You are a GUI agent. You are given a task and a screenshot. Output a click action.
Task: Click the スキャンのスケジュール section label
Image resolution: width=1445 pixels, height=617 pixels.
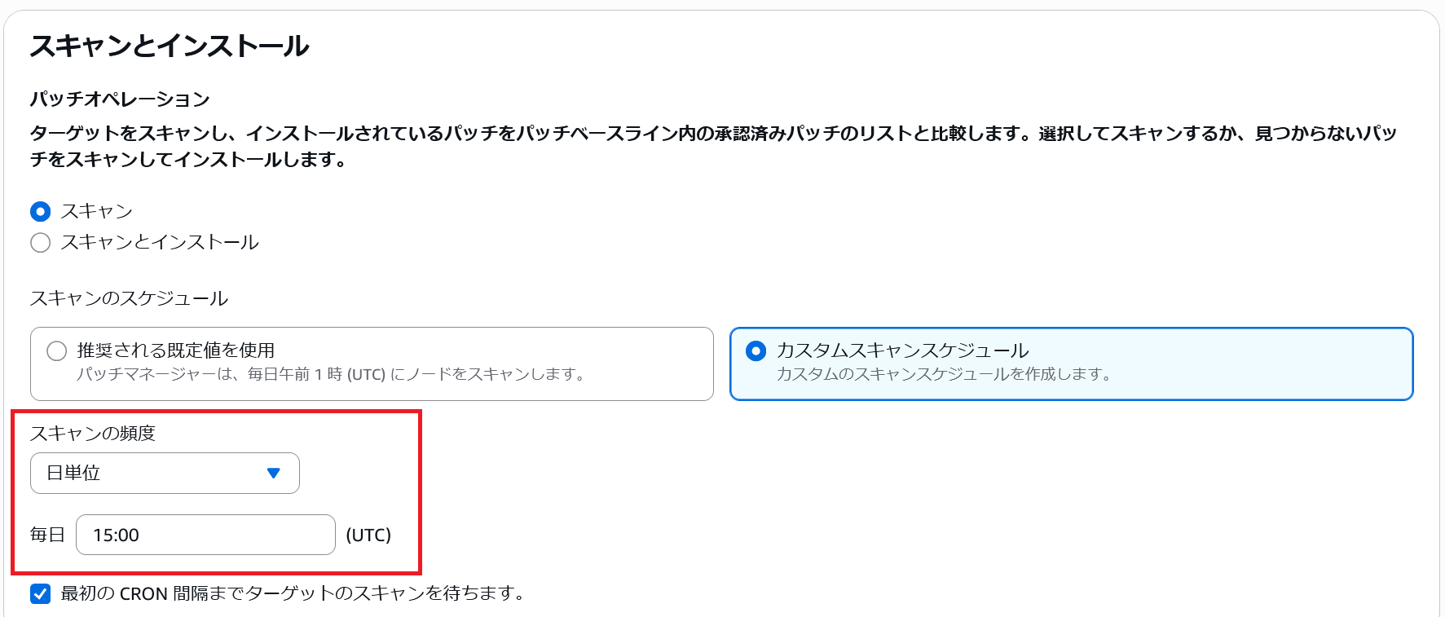pyautogui.click(x=129, y=299)
